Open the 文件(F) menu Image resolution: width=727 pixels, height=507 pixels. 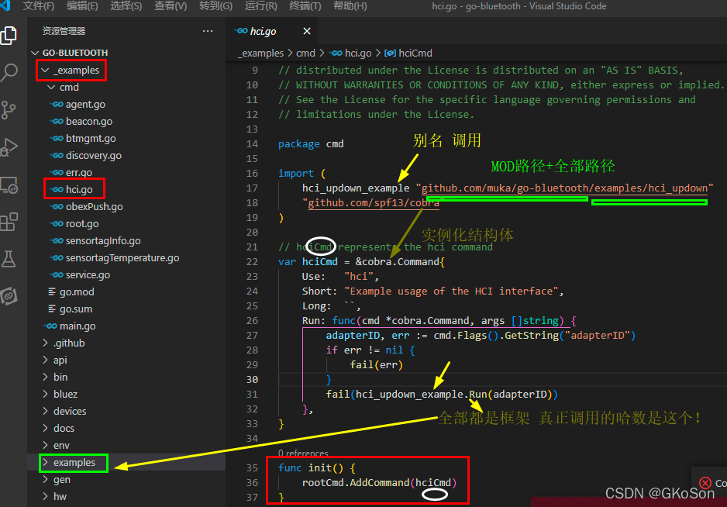tap(39, 6)
